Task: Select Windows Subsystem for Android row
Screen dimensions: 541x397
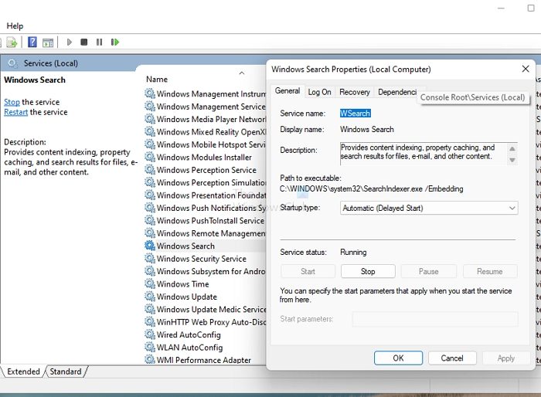Action: tap(206, 271)
